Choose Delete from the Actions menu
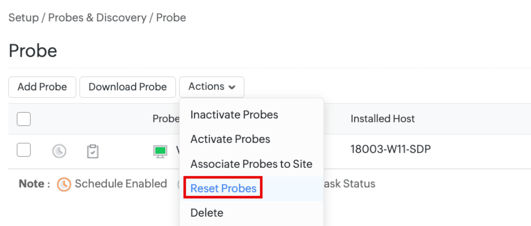 [207, 213]
